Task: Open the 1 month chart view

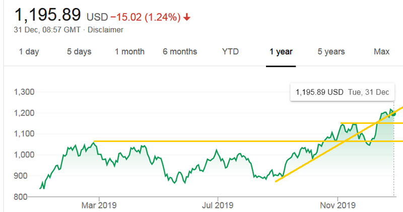Action: pos(129,51)
